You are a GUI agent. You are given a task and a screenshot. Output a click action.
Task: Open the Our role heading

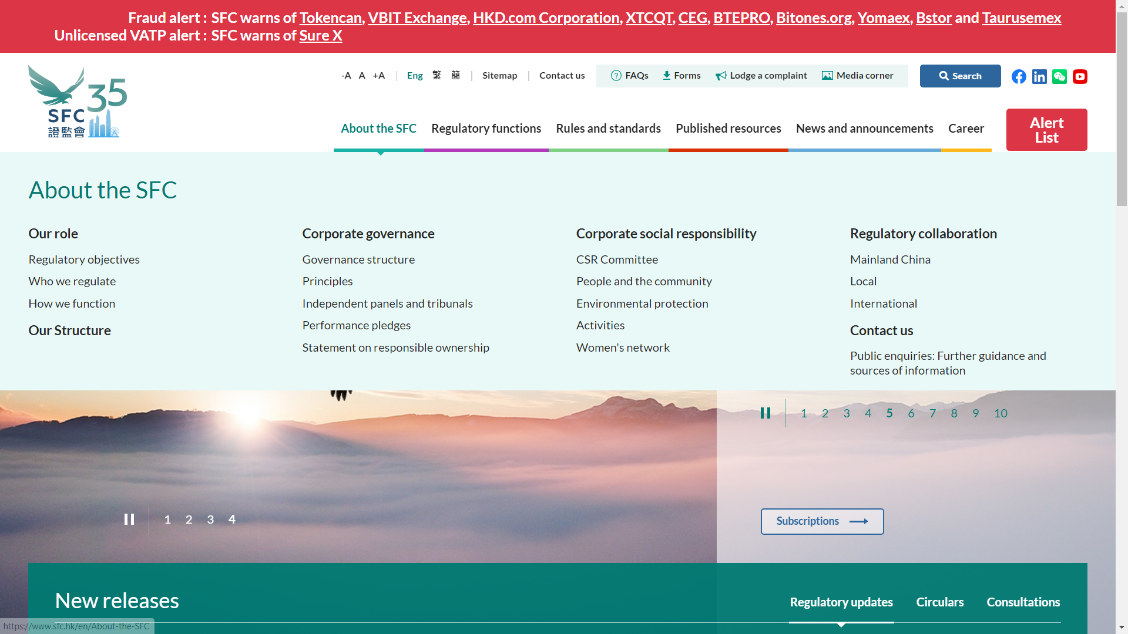[x=53, y=234]
